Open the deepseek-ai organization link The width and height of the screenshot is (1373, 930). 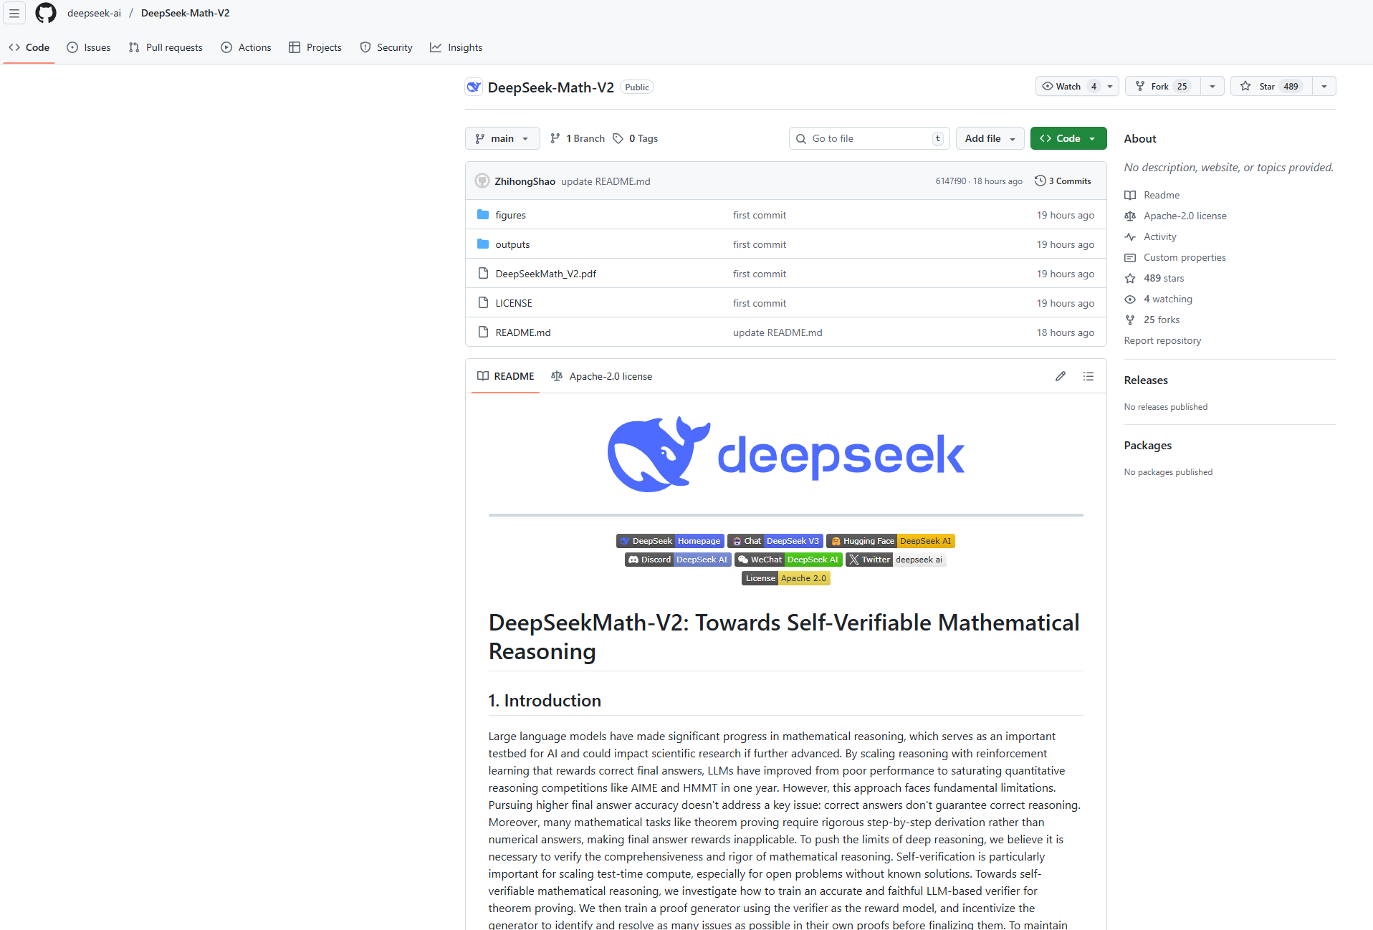pos(94,13)
